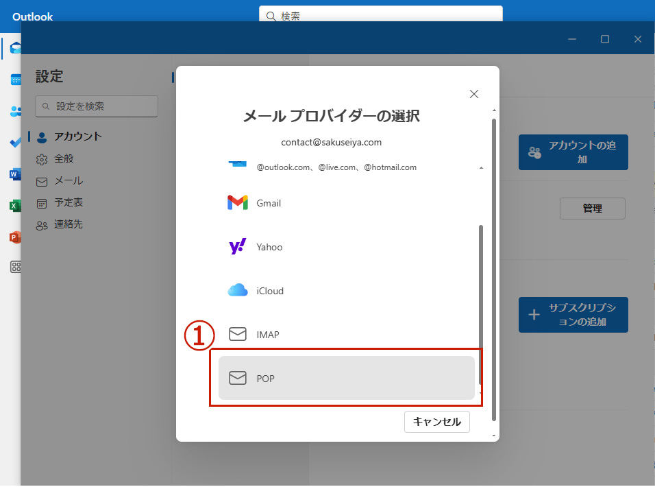Select iCloud from the provider list
Viewport: 655px width, 487px height.
[x=346, y=291]
